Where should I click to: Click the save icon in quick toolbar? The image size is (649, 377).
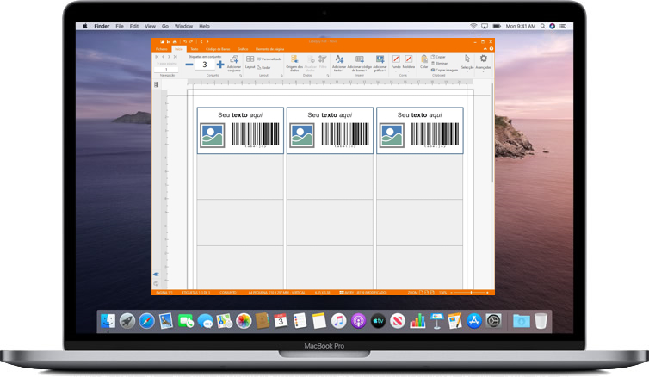[169, 41]
